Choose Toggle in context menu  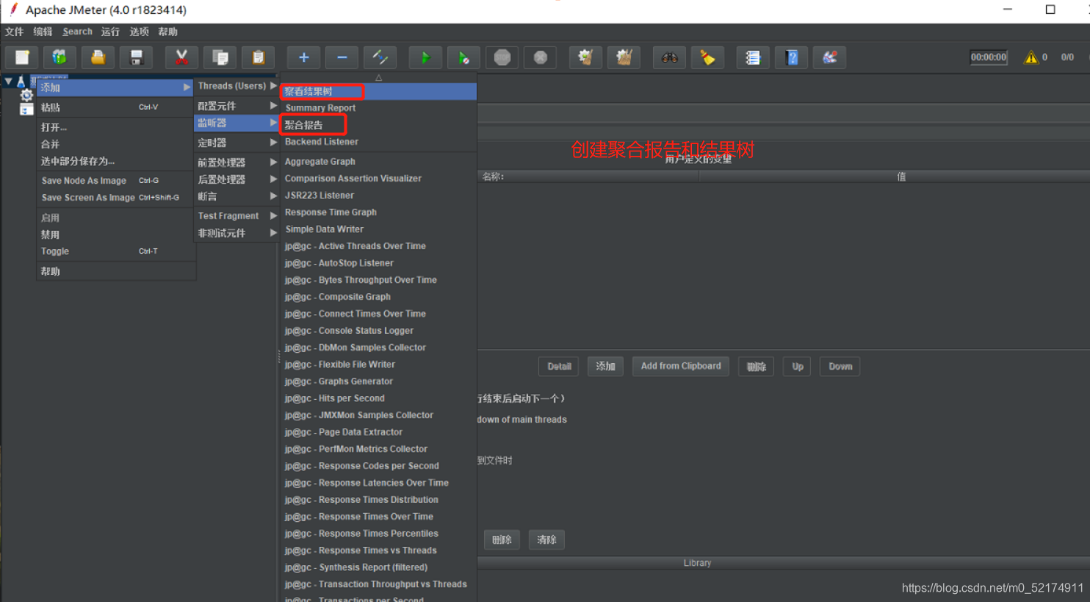tap(115, 251)
